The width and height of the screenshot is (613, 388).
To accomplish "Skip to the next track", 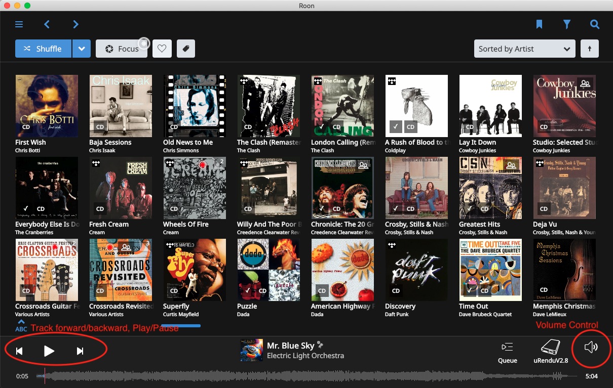I will (x=80, y=351).
